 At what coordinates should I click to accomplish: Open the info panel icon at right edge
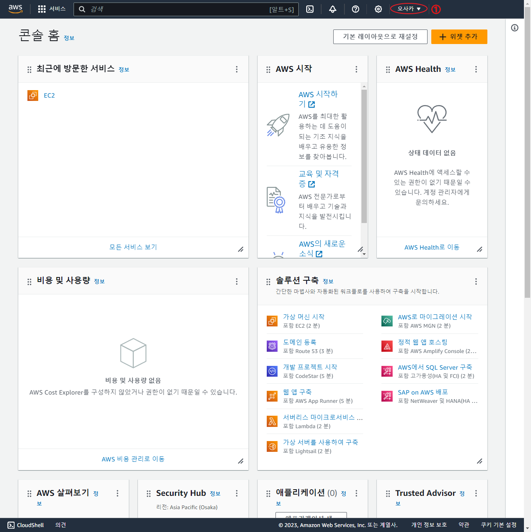coord(515,28)
